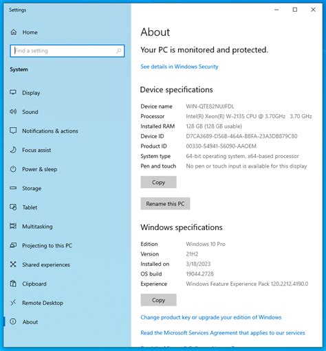This screenshot has width=326, height=351.
Task: Open the Projecting to this PC label
Action: (x=47, y=245)
